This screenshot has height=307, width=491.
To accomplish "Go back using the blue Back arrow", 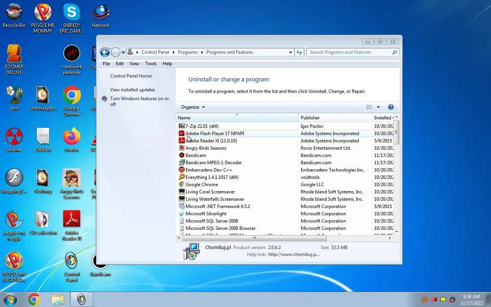I will pyautogui.click(x=105, y=52).
